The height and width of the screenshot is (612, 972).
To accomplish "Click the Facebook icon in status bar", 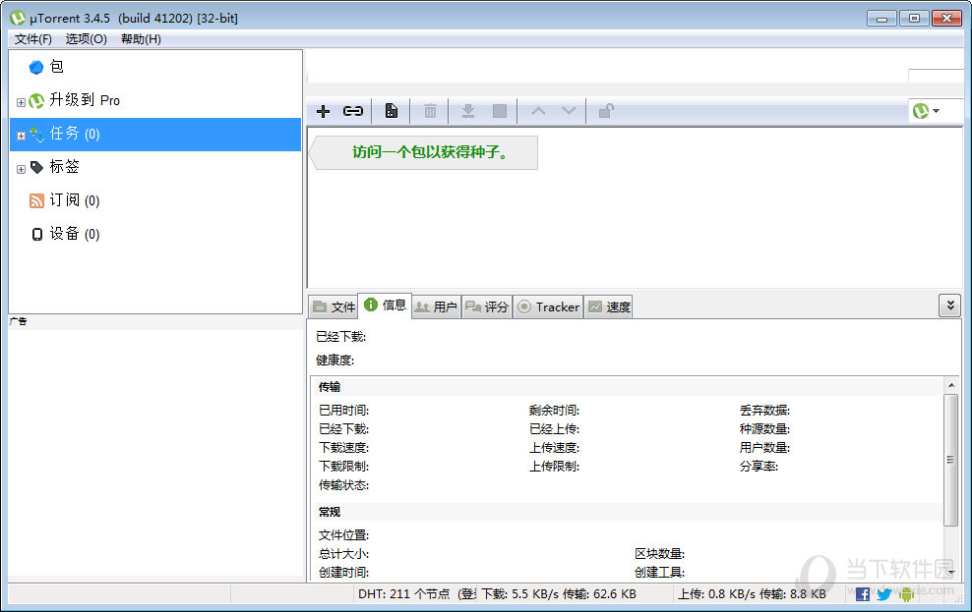I will point(862,594).
